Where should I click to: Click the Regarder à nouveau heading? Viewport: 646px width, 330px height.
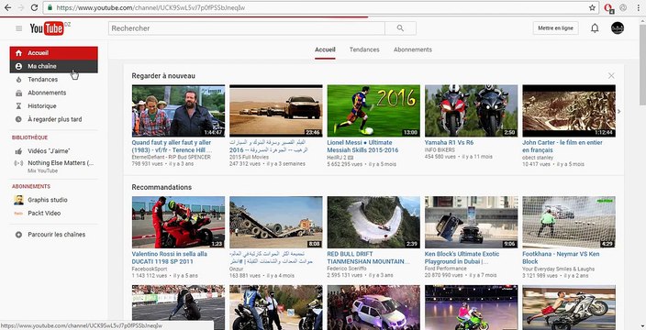(163, 76)
